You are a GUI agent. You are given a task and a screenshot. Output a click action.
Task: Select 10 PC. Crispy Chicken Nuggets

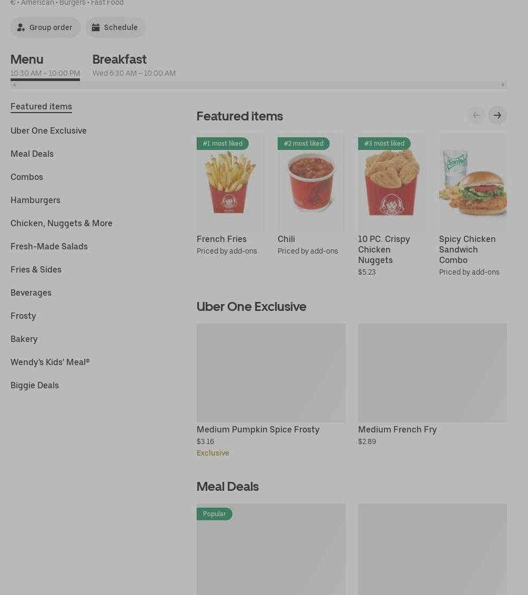pyautogui.click(x=392, y=205)
